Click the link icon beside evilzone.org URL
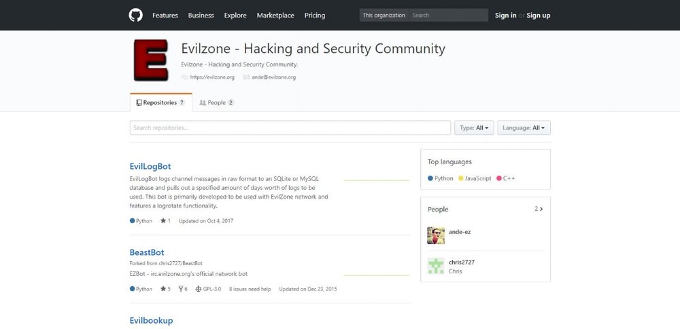This screenshot has height=329, width=680. point(185,77)
